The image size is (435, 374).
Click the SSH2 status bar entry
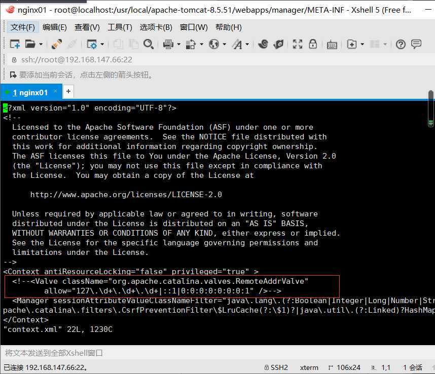click(x=276, y=367)
